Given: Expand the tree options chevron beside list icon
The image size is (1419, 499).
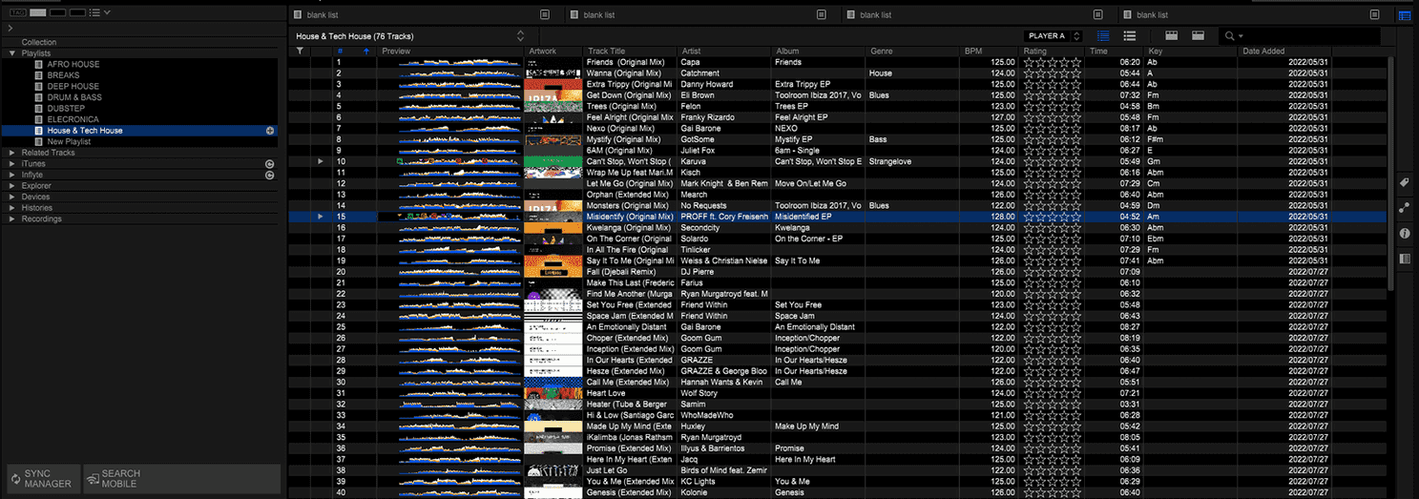Looking at the screenshot, I should [x=107, y=12].
